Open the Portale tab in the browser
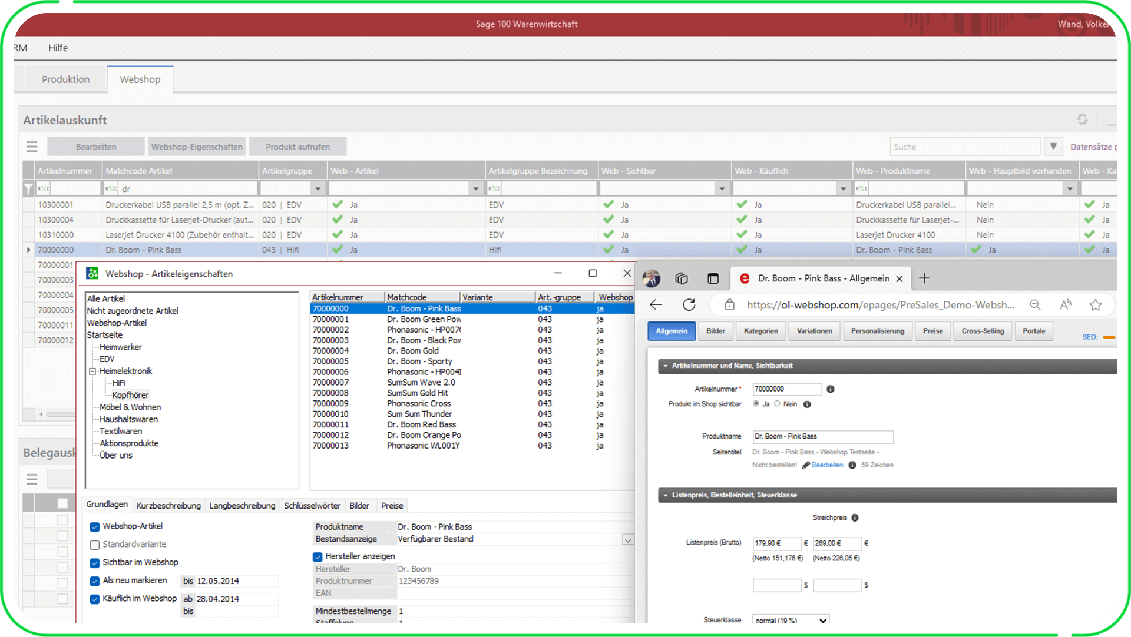 (x=1034, y=331)
